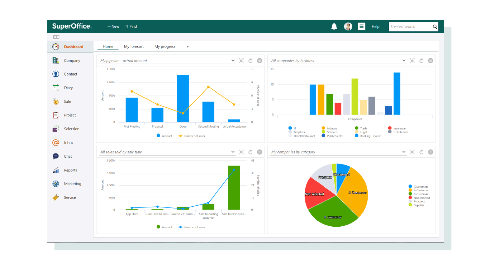Switch to the My forecast tab
This screenshot has width=495, height=270.
134,46
